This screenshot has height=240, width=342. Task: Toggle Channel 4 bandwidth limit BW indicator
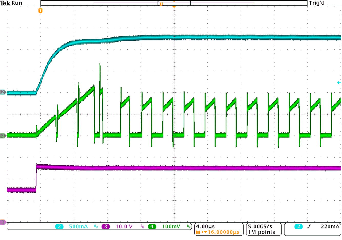click(188, 226)
